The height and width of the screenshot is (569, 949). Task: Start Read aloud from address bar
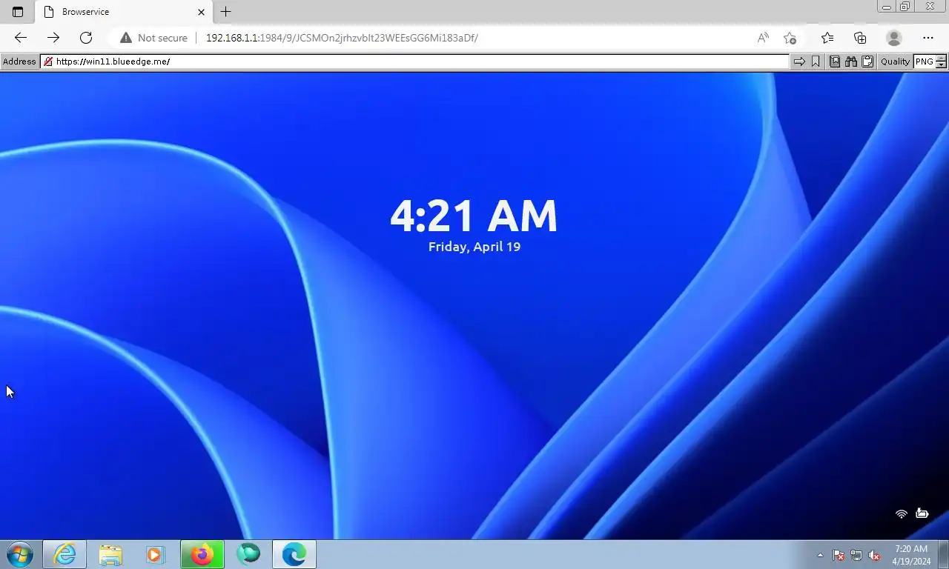pyautogui.click(x=763, y=38)
